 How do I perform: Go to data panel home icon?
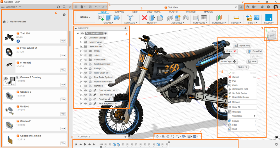coord(4,22)
